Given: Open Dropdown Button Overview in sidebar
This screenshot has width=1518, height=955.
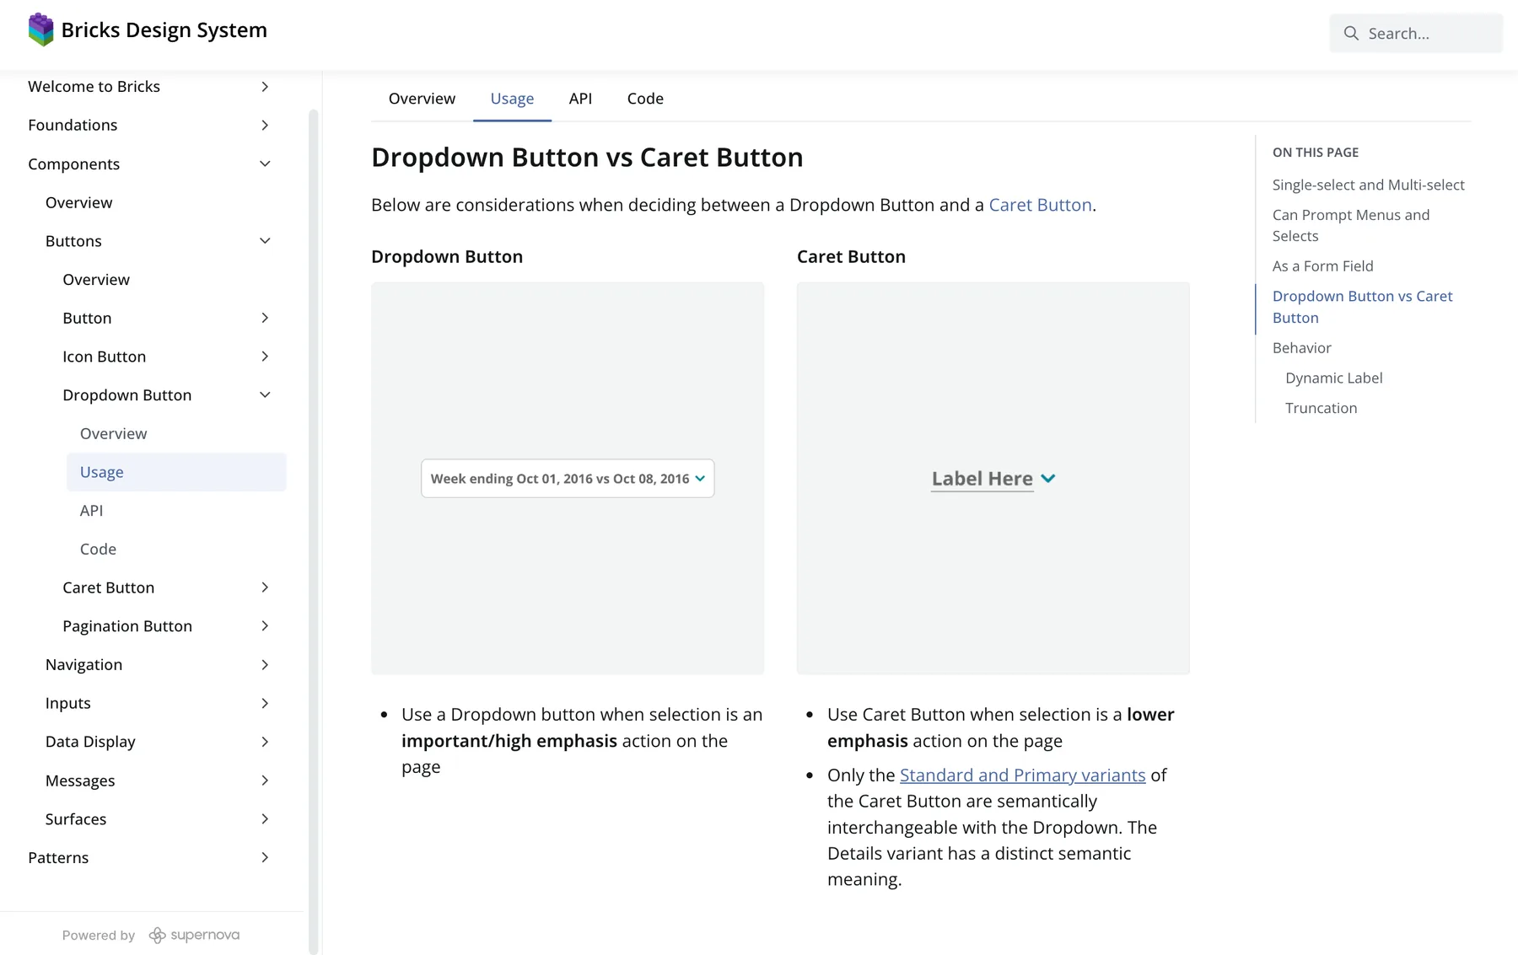Looking at the screenshot, I should [113, 434].
